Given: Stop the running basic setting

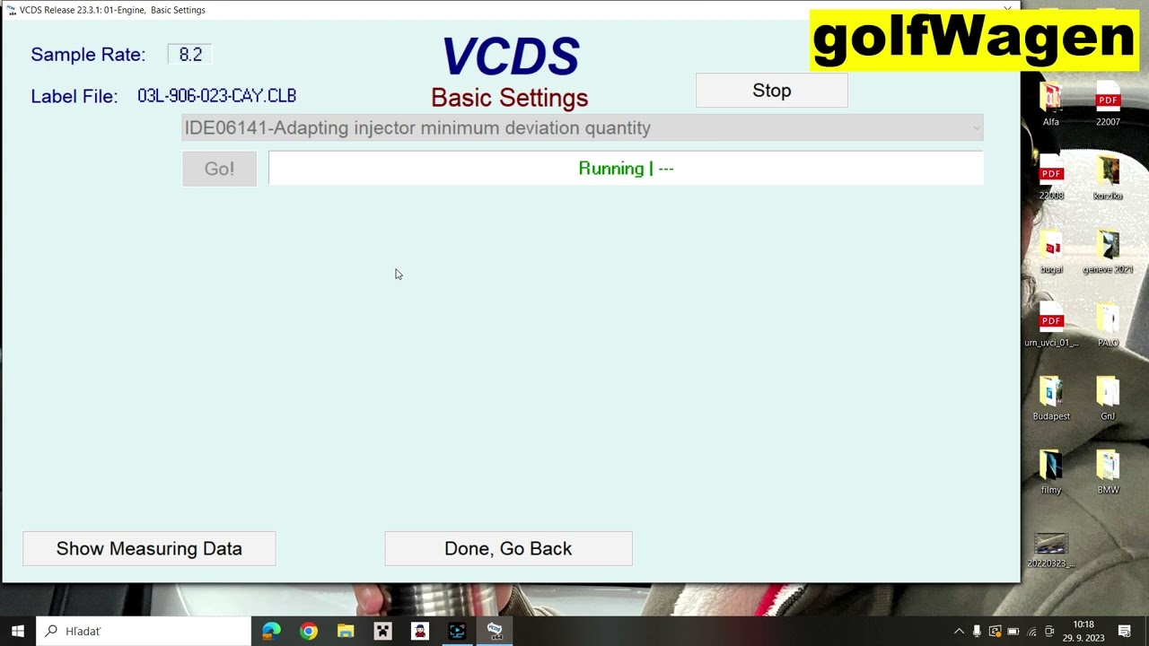Looking at the screenshot, I should (771, 91).
